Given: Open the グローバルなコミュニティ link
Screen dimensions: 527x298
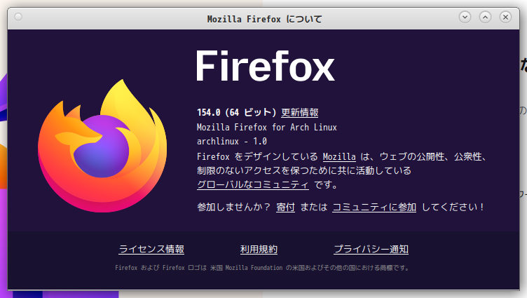Looking at the screenshot, I should tap(253, 184).
